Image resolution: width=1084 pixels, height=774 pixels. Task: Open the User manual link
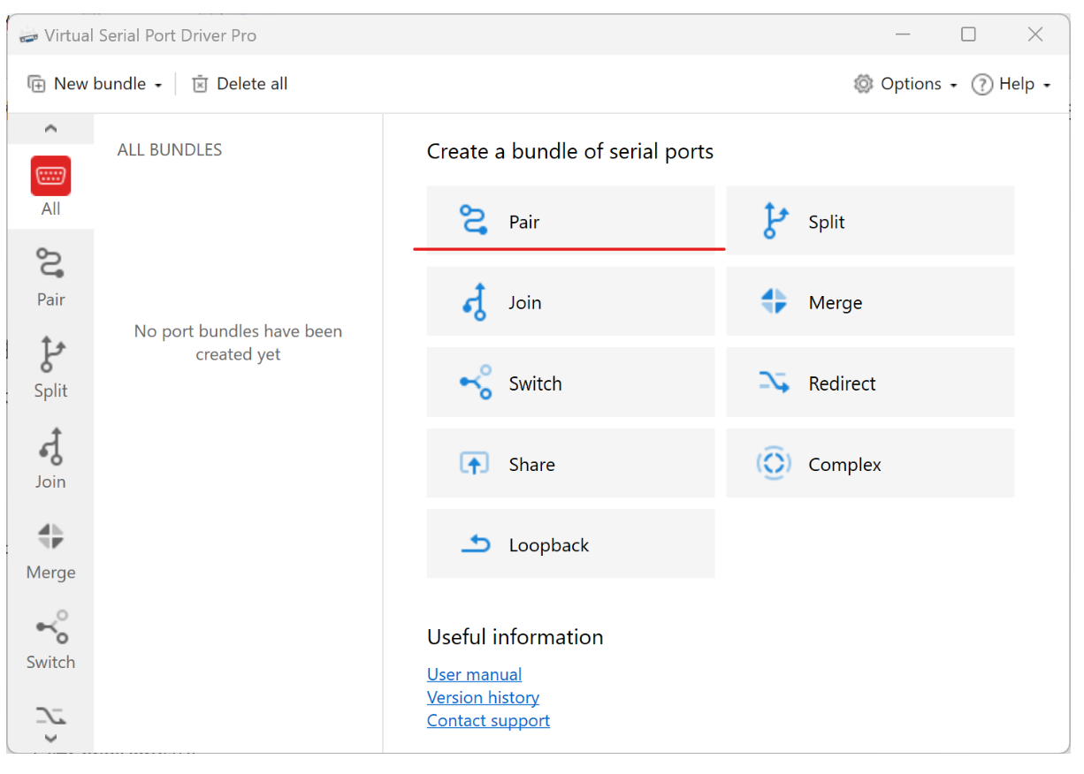(x=474, y=674)
